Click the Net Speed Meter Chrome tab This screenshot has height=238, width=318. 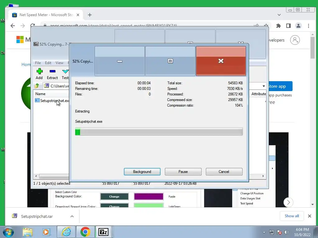[46, 15]
